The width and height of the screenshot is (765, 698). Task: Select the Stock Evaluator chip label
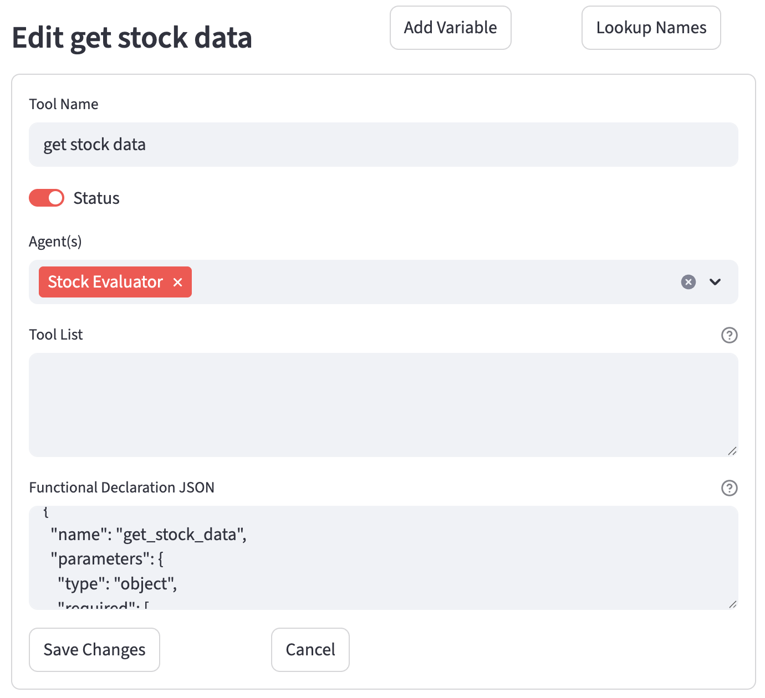click(105, 282)
